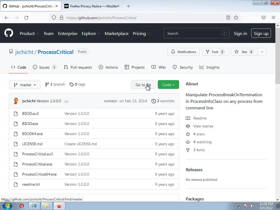This screenshot has height=210, width=280.
Task: Open the folder icon in the taskbar
Action: pyautogui.click(x=46, y=206)
